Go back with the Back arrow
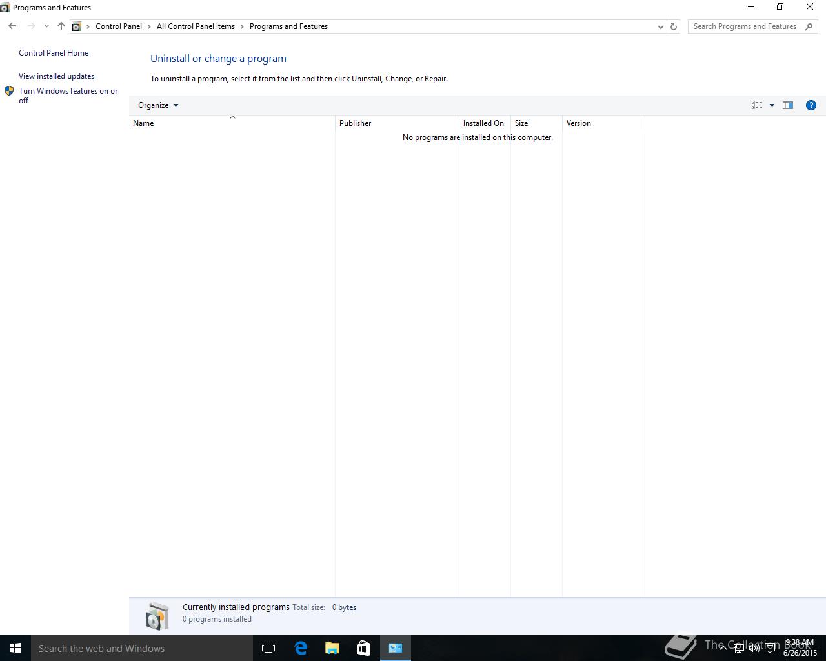Viewport: 826px width, 661px height. (12, 26)
